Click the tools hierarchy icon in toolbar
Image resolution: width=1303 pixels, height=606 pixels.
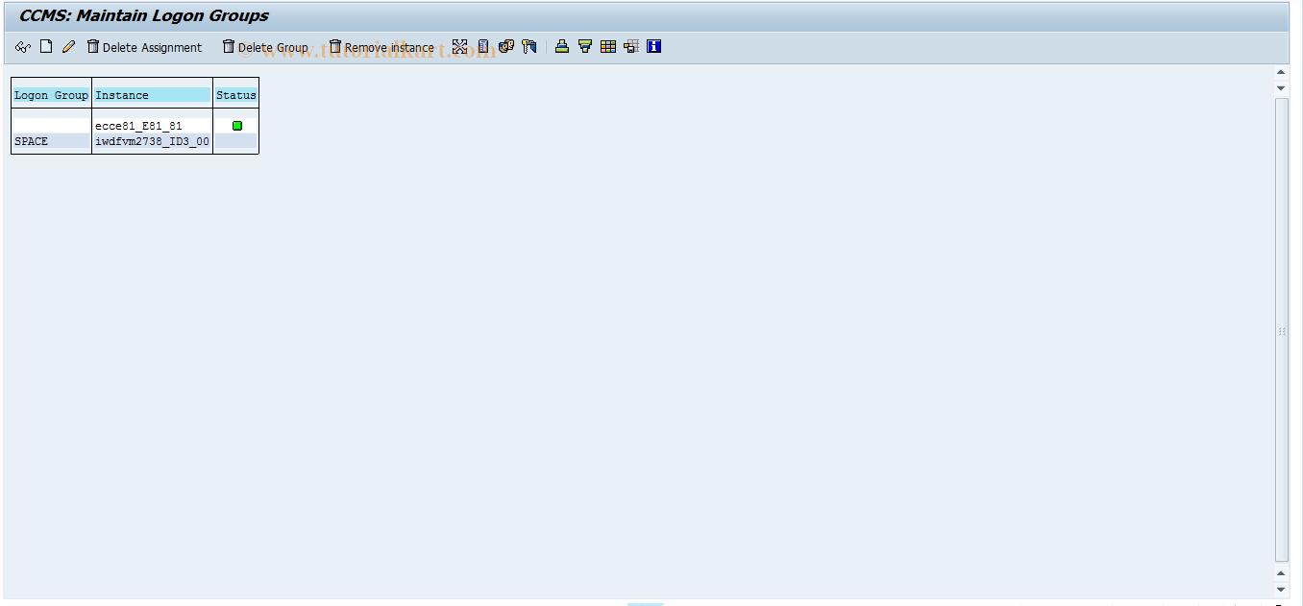[529, 46]
